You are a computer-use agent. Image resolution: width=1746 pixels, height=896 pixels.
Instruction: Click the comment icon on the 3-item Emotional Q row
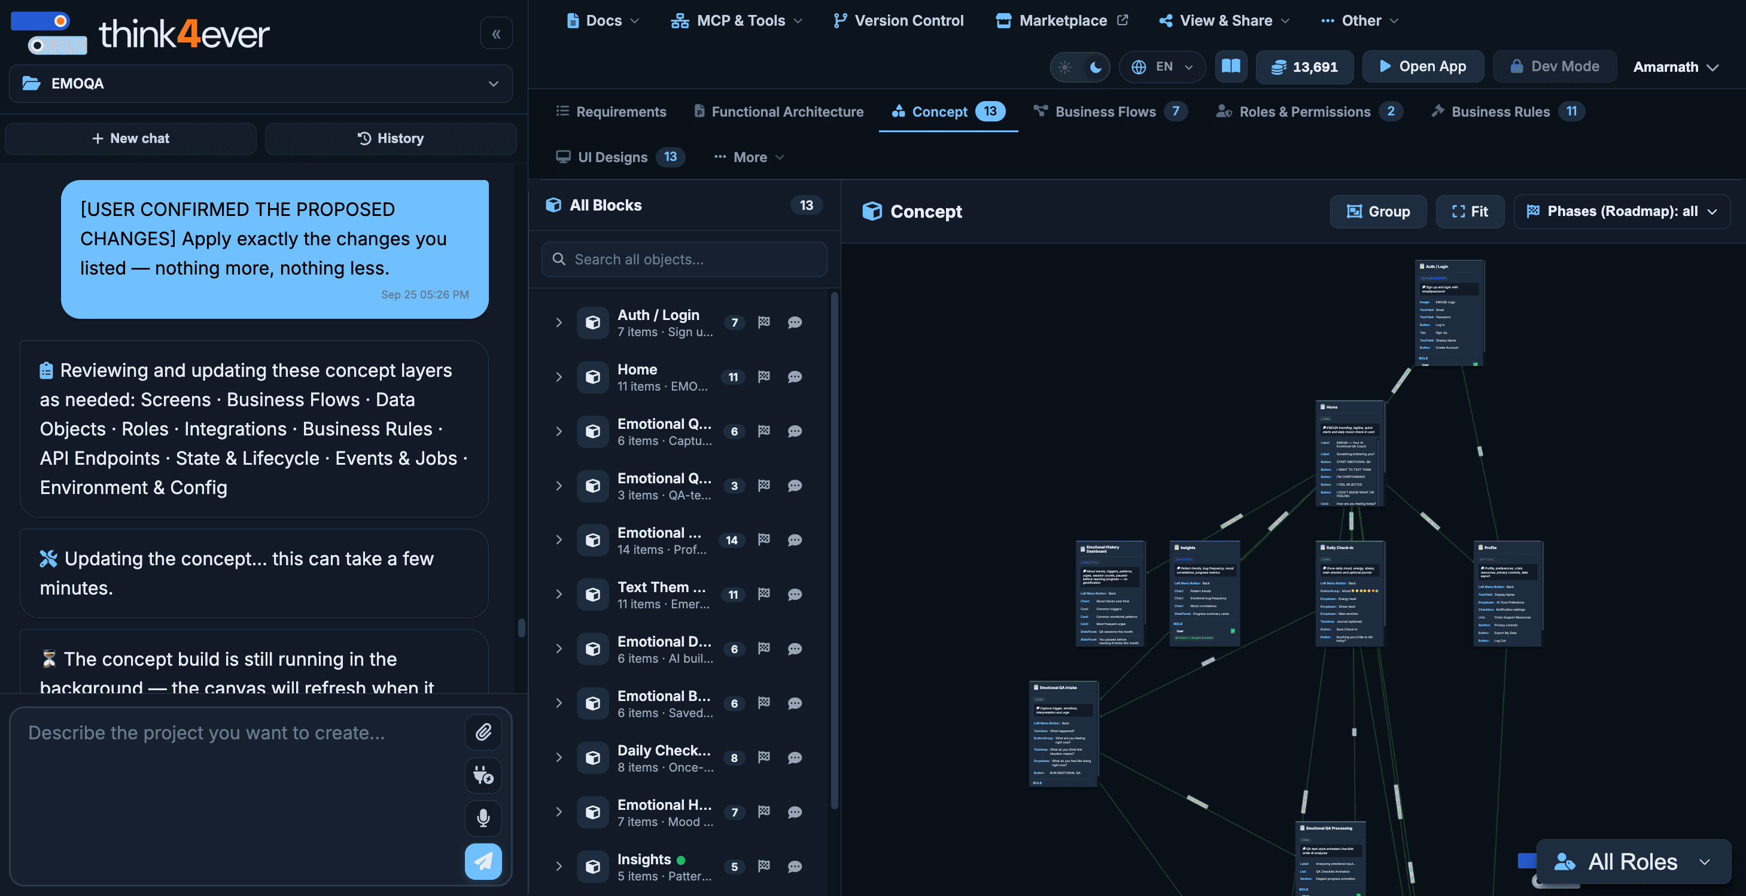[795, 486]
